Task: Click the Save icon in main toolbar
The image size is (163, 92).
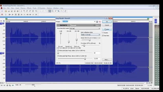Action: (9, 11)
